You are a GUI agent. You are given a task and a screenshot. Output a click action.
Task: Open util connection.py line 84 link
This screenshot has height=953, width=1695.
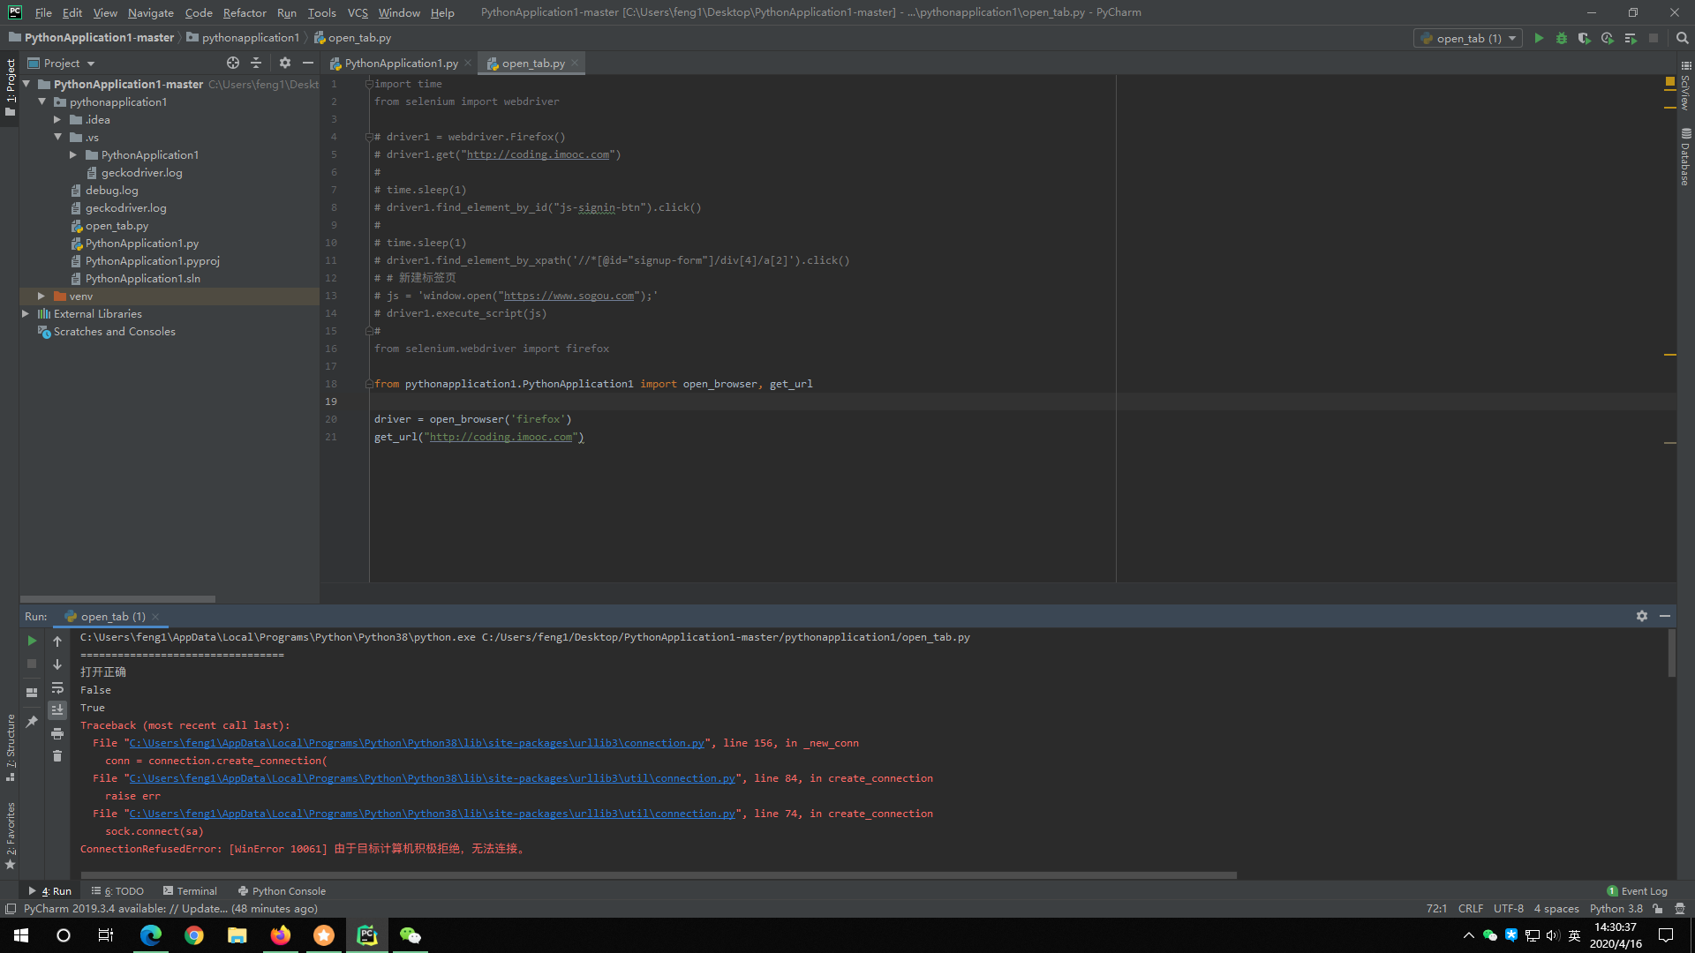coord(432,778)
